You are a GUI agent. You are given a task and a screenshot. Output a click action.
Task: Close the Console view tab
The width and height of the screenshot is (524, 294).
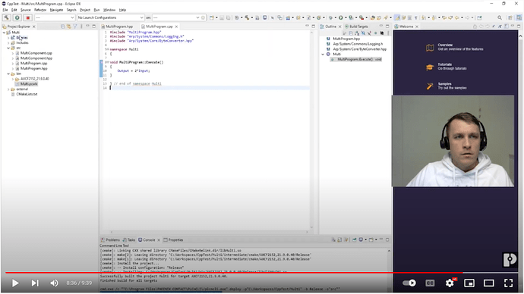159,240
